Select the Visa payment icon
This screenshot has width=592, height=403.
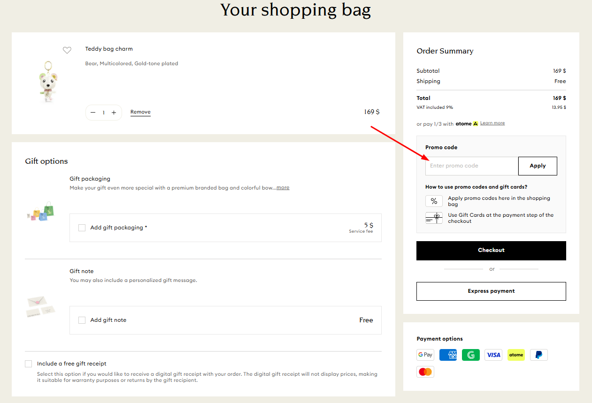[493, 355]
